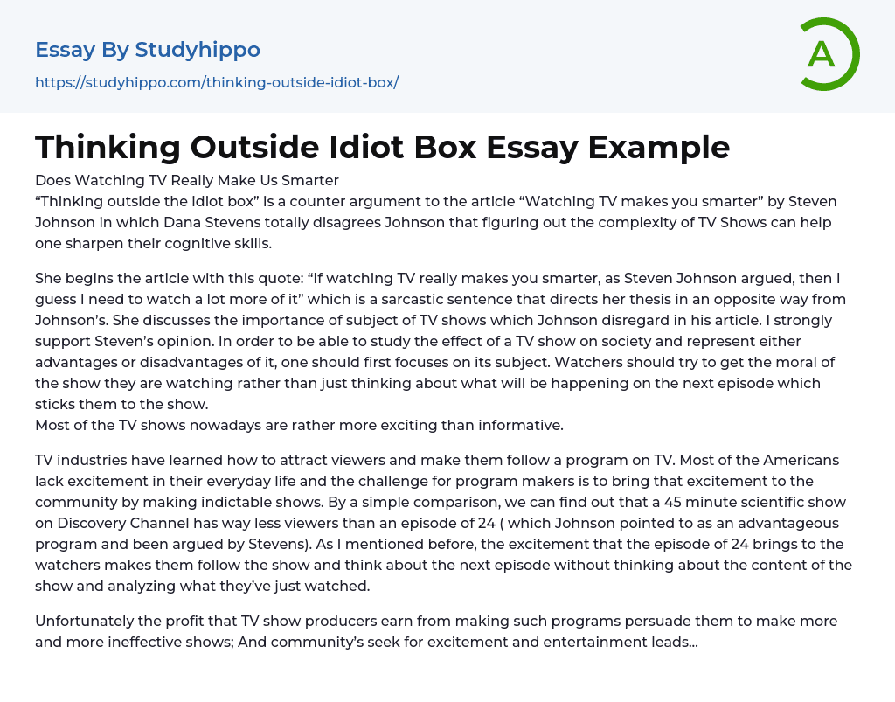Click the 'Thinking Outside Idiot Box Essay Example' title
895x702 pixels.
coord(382,147)
